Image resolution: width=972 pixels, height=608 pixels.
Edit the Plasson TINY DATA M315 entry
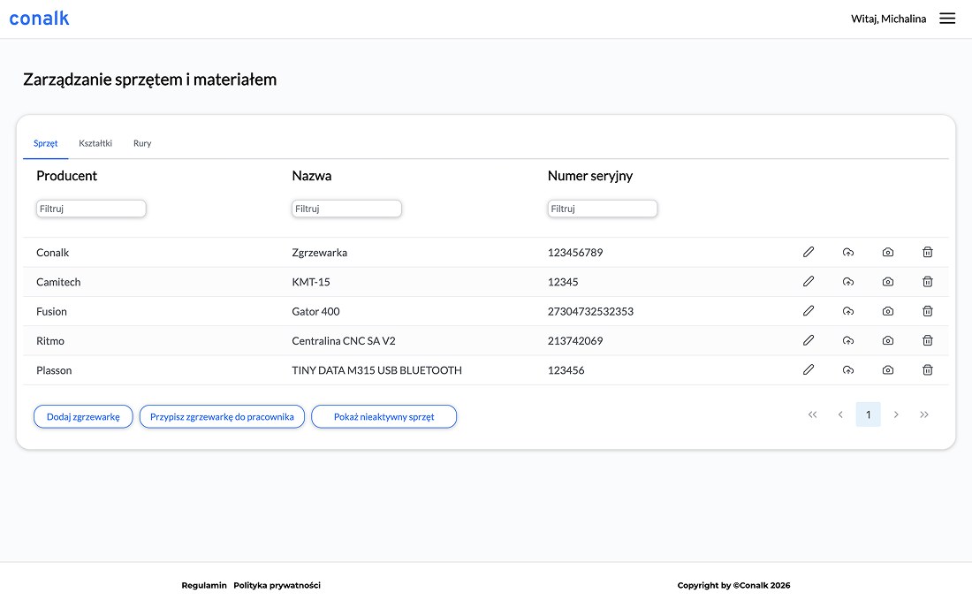tap(809, 370)
